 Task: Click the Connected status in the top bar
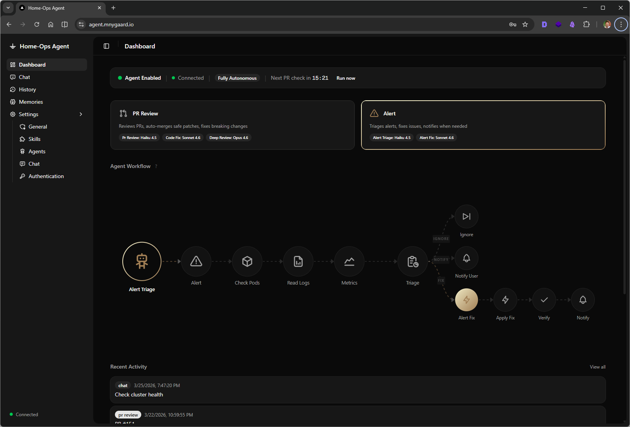pos(188,78)
